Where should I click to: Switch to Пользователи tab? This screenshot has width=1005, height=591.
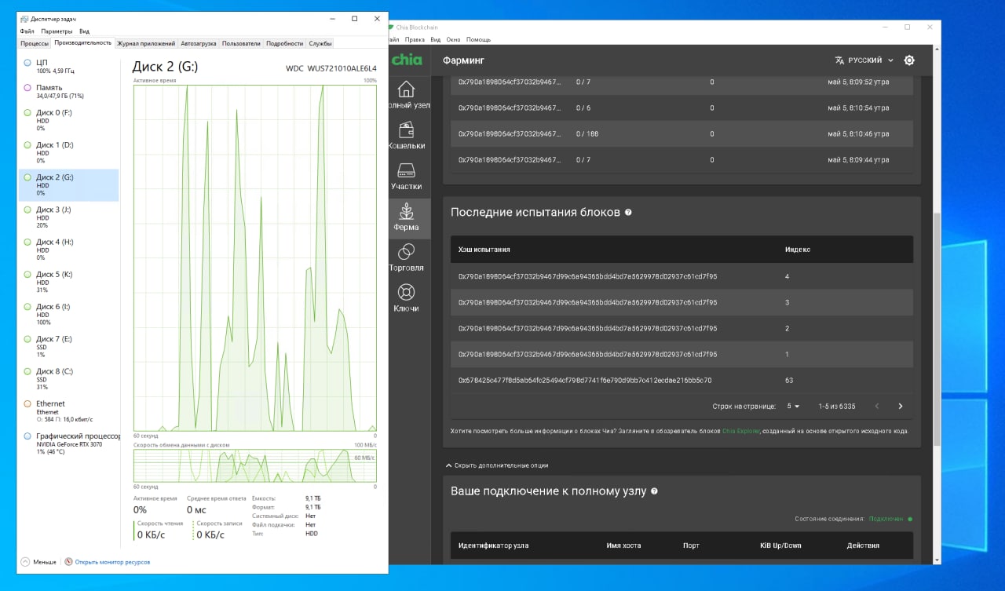241,43
